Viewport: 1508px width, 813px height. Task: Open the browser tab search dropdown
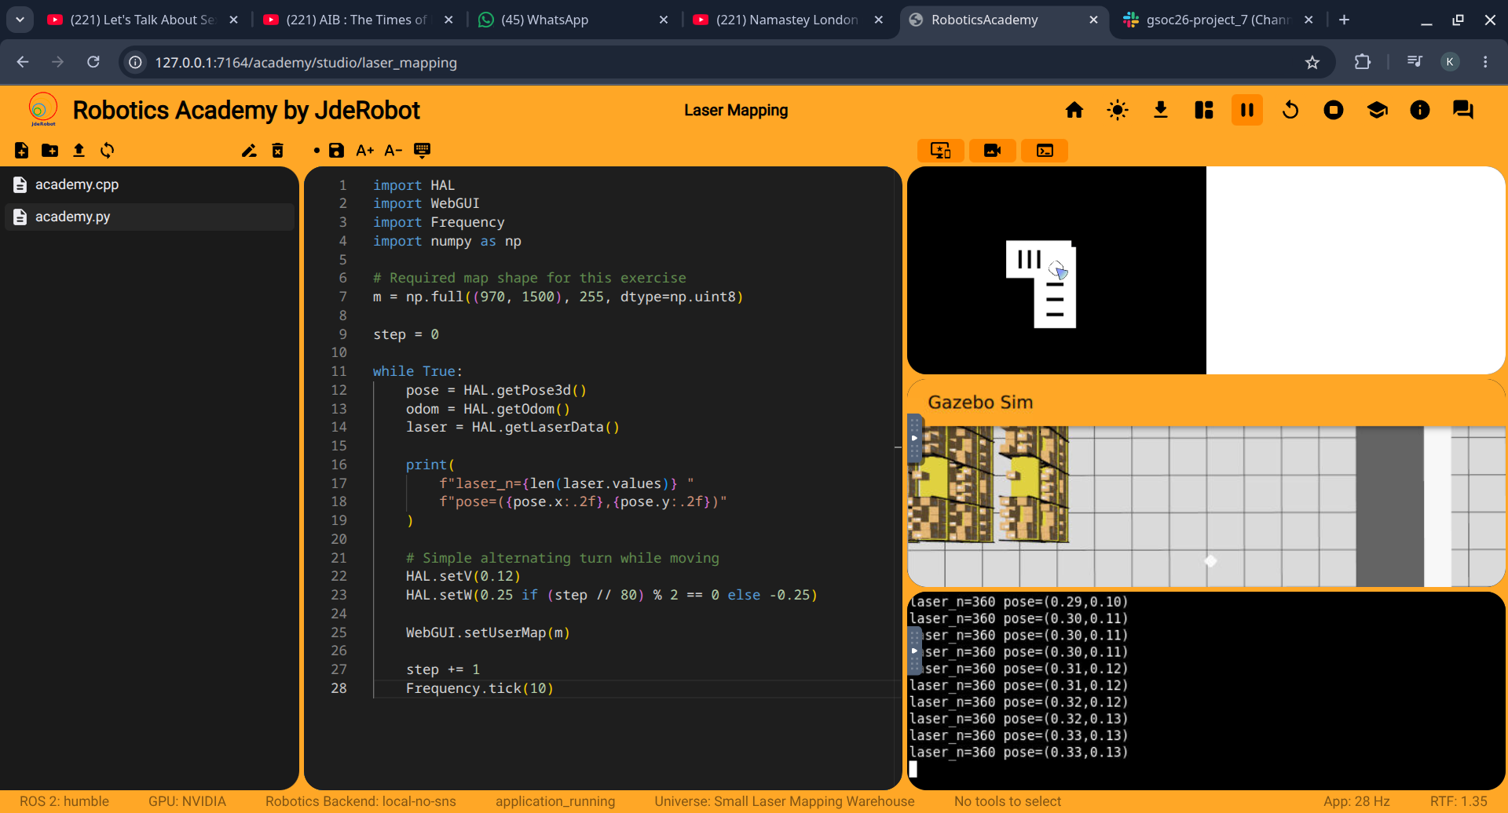pos(20,20)
